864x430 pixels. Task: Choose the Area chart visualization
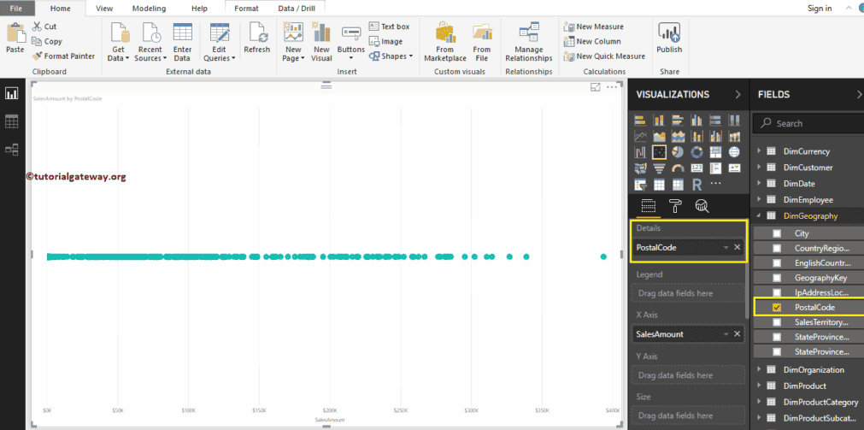pos(659,136)
